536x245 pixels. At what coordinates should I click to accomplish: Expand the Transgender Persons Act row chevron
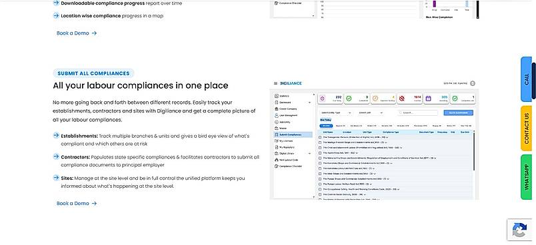pyautogui.click(x=387, y=137)
